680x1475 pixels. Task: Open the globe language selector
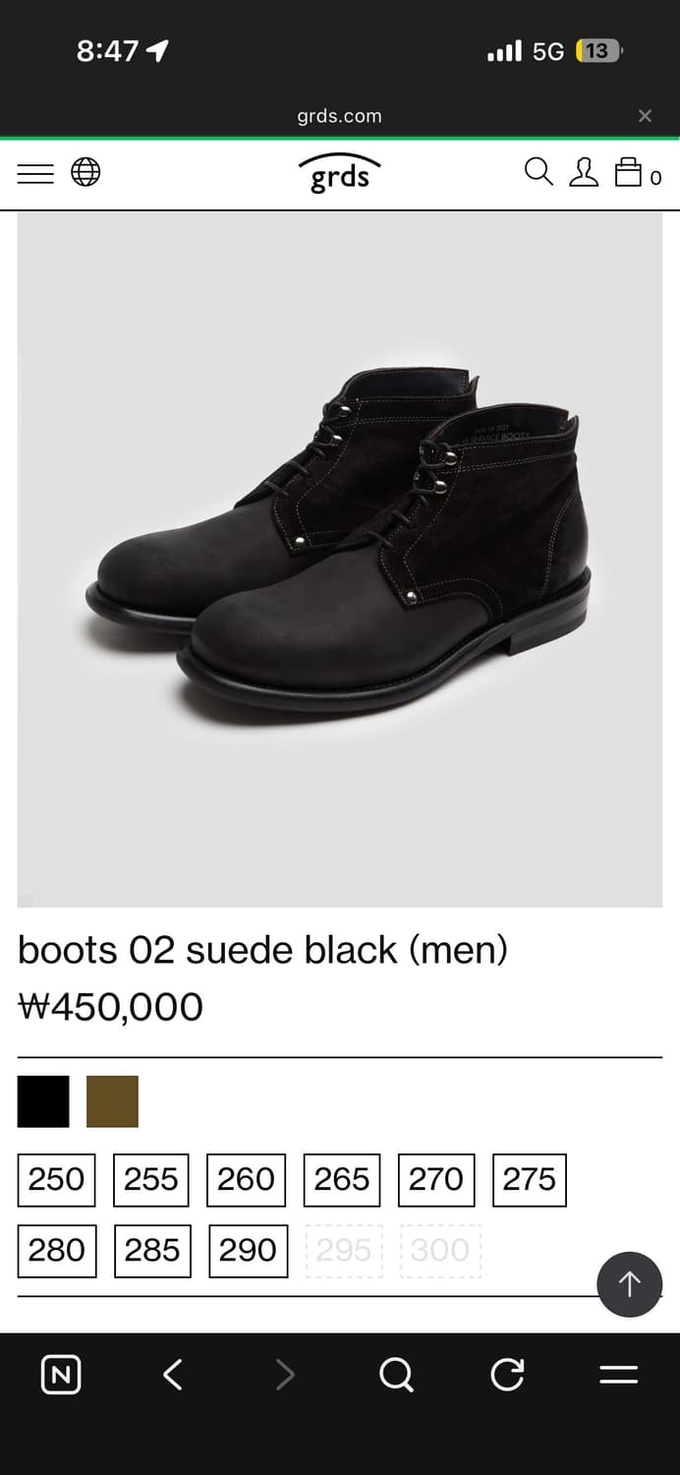tap(85, 172)
